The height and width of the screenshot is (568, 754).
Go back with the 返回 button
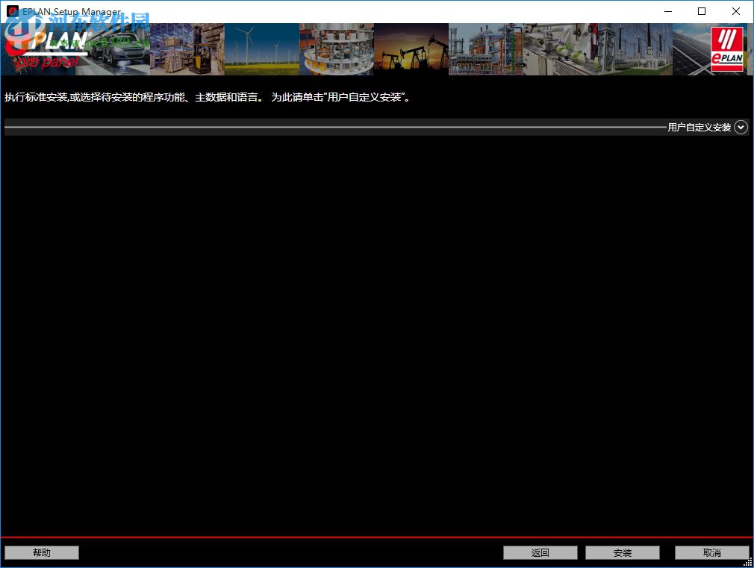tap(540, 552)
